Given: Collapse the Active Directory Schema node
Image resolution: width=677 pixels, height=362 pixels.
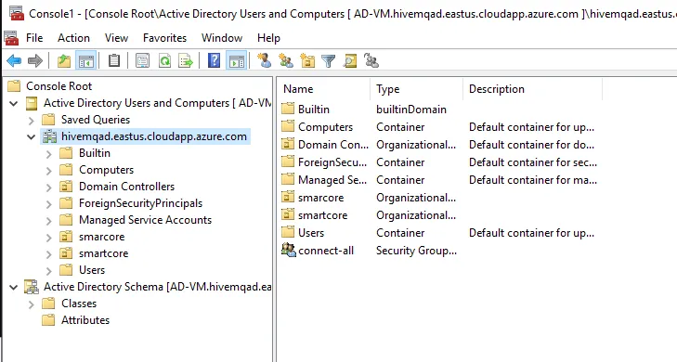Looking at the screenshot, I should pyautogui.click(x=14, y=287).
